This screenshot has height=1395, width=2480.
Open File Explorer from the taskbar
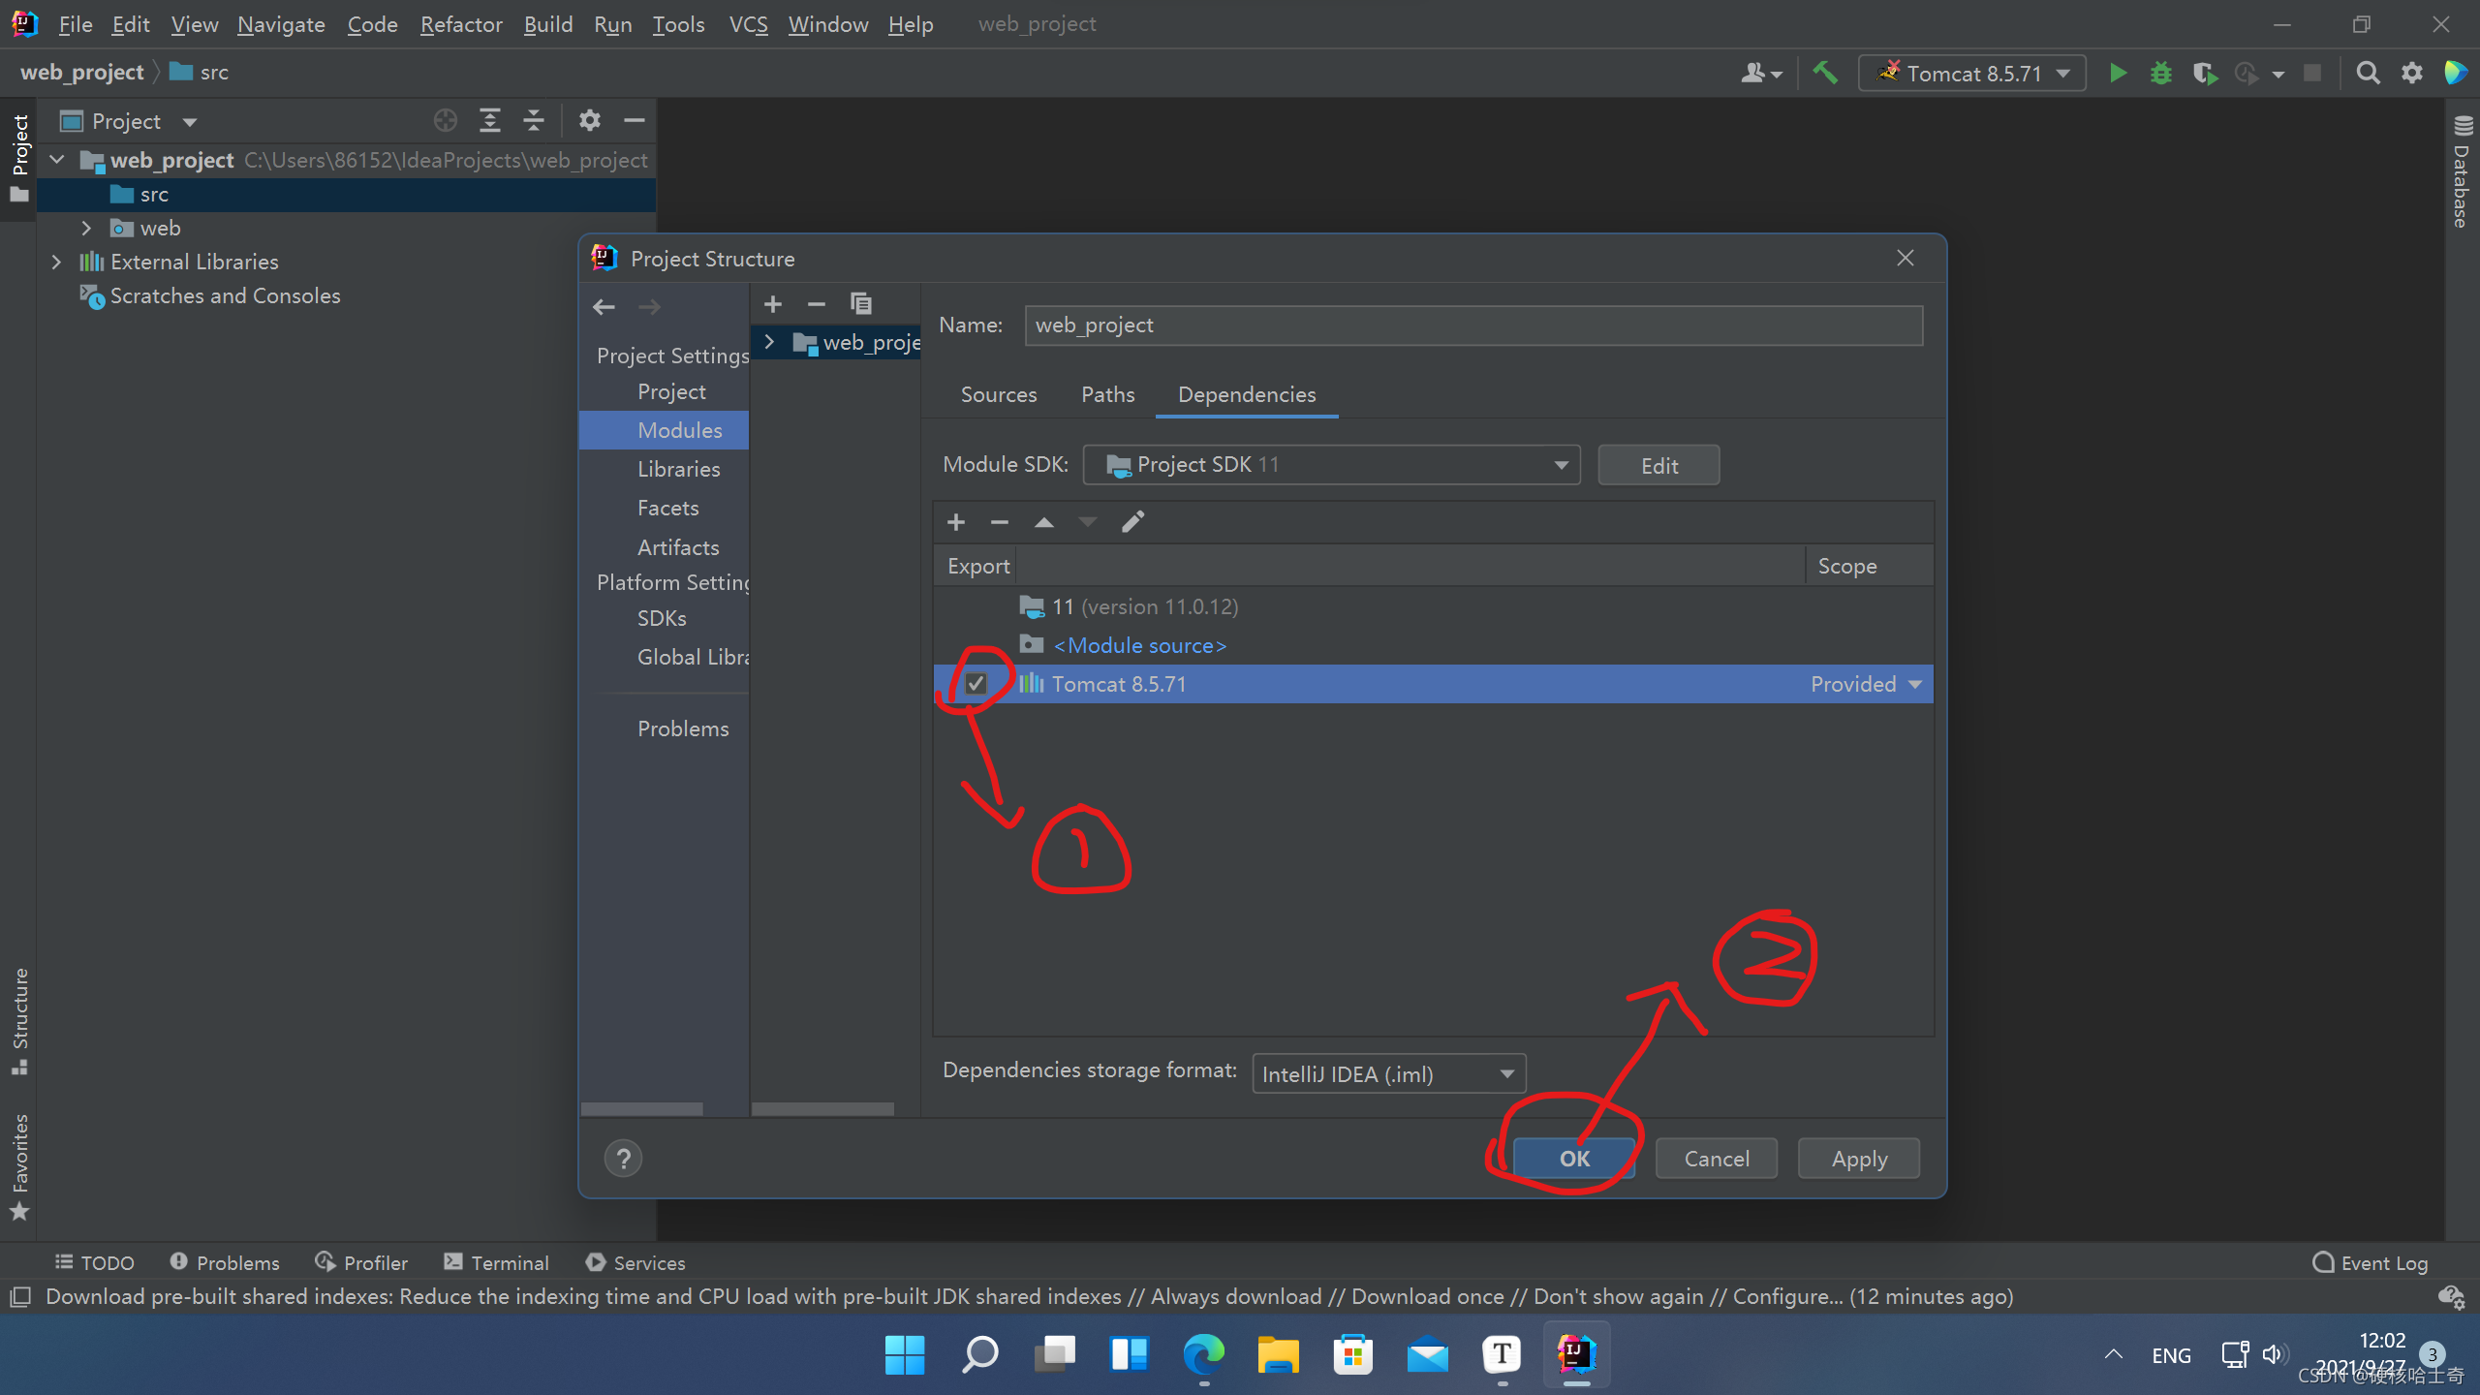pyautogui.click(x=1278, y=1354)
